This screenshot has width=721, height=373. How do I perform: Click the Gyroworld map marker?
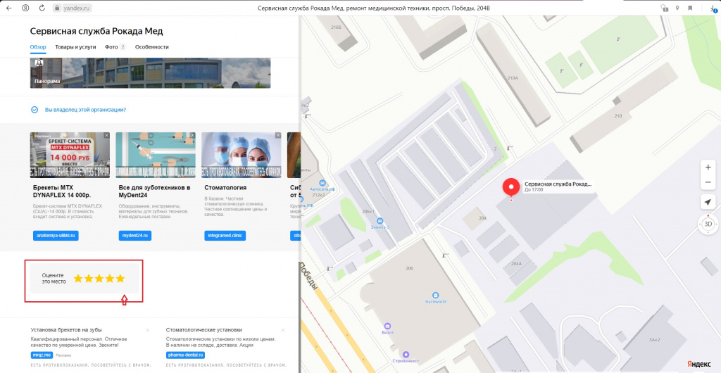pyautogui.click(x=435, y=295)
